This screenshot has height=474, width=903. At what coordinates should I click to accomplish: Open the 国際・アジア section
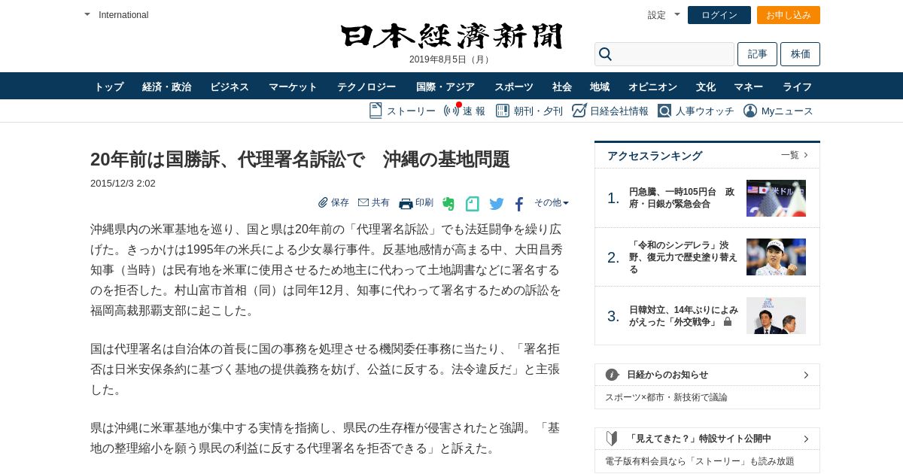coord(445,87)
